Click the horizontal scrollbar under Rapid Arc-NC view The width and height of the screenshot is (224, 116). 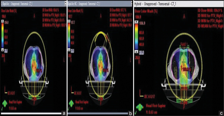click(x=98, y=113)
